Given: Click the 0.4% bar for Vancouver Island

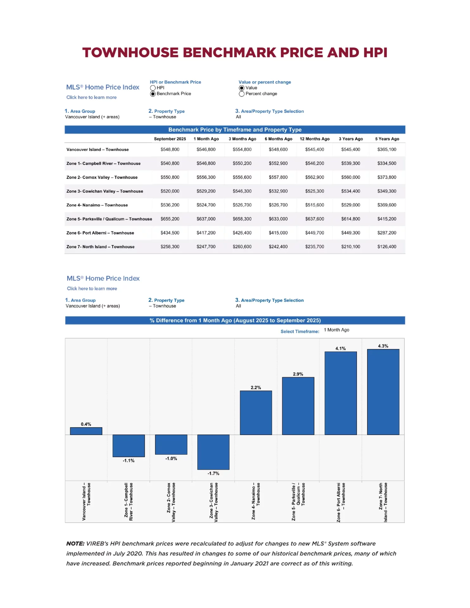Looking at the screenshot, I should pos(86,431).
